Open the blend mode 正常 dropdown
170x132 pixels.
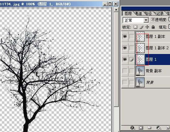tap(136, 20)
